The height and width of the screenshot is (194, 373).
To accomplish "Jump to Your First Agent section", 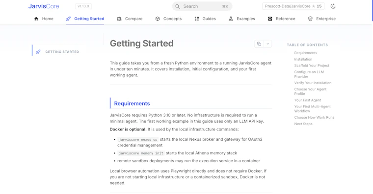I will (x=307, y=100).
